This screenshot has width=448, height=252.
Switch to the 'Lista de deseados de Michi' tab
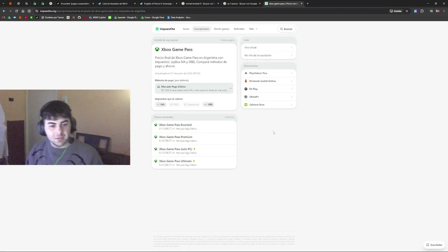117,3
